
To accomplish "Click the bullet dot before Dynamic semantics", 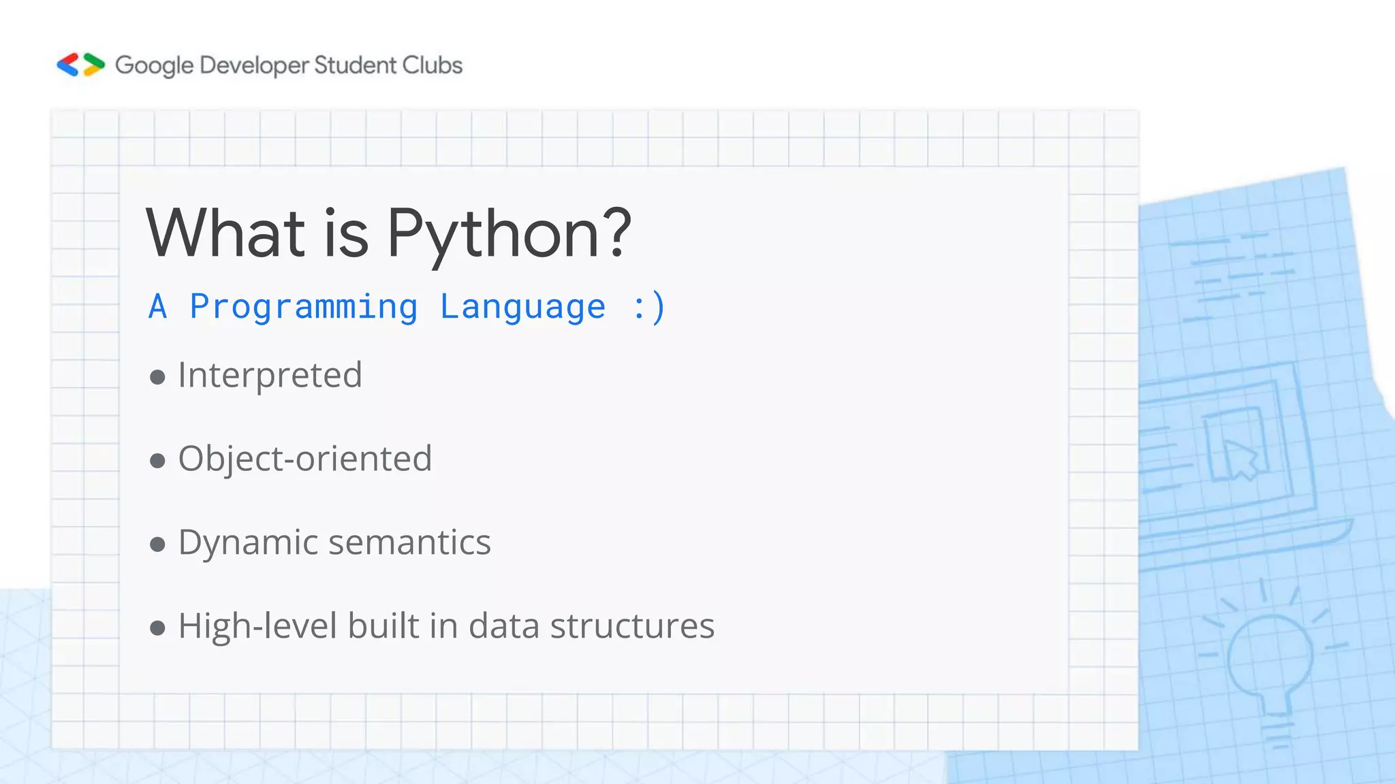I will pyautogui.click(x=157, y=544).
